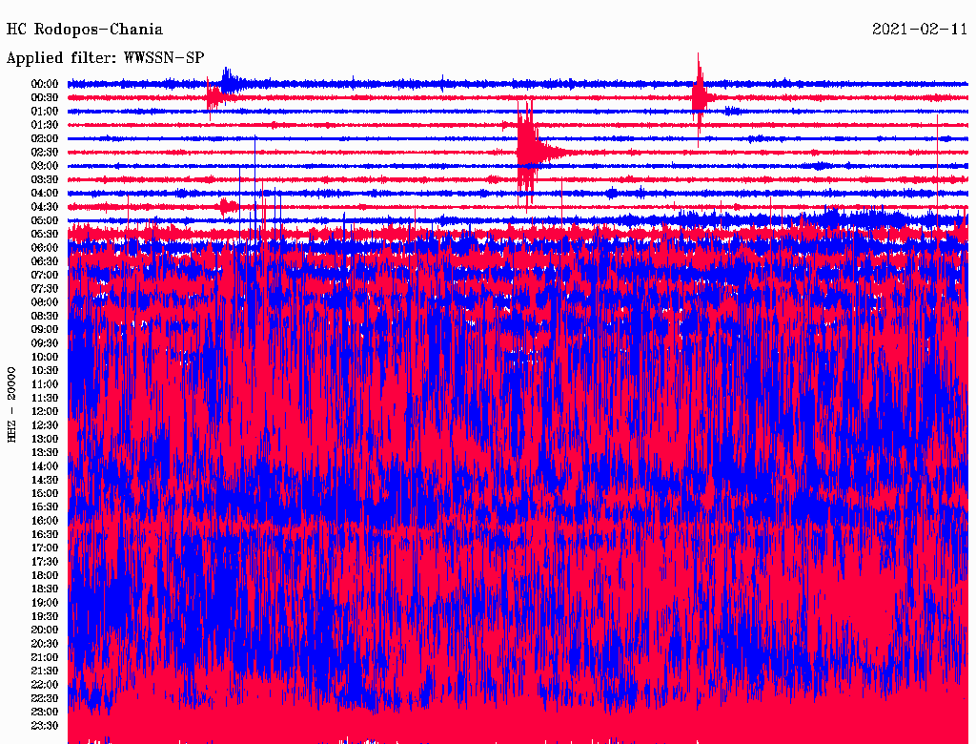The width and height of the screenshot is (976, 744).
Task: Click the 22:30 time label
Action: pyautogui.click(x=45, y=698)
